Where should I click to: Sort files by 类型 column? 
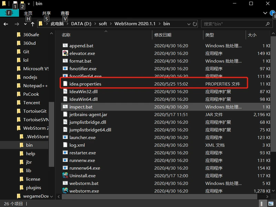pyautogui.click(x=209, y=35)
